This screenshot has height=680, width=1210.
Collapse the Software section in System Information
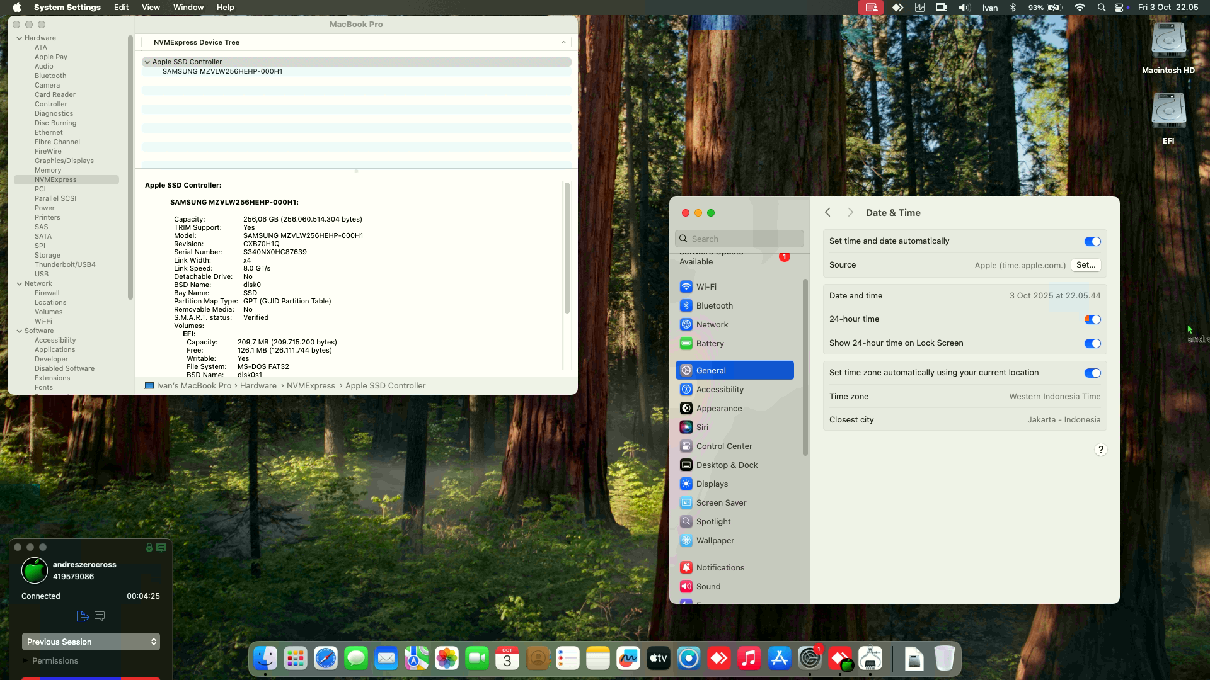tap(20, 331)
